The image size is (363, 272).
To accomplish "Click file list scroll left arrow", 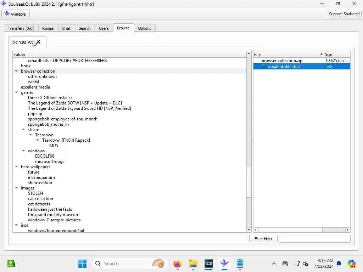I will (256, 230).
